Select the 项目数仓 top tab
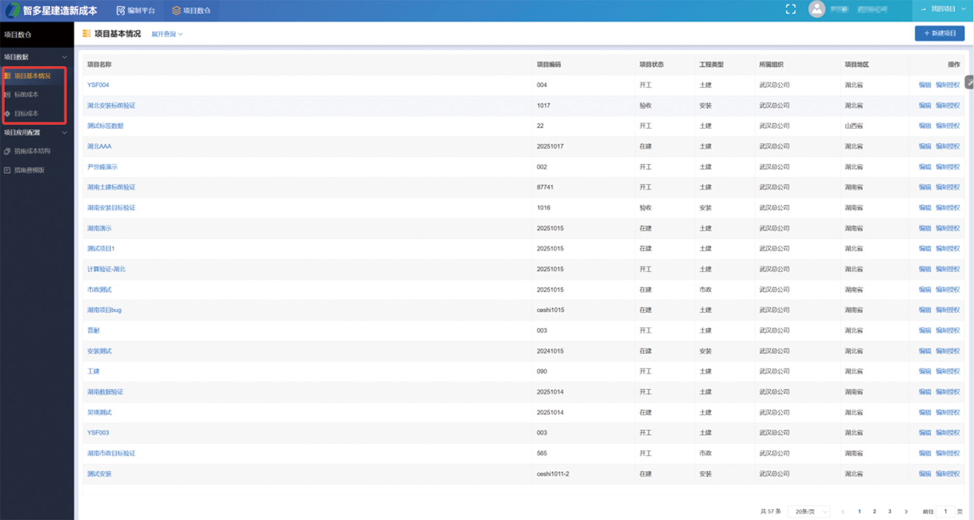974x520 pixels. point(191,10)
